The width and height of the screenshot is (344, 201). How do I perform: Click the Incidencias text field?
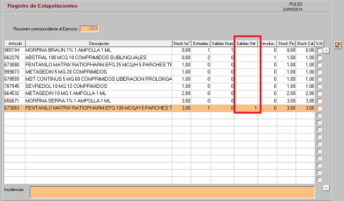(172, 192)
